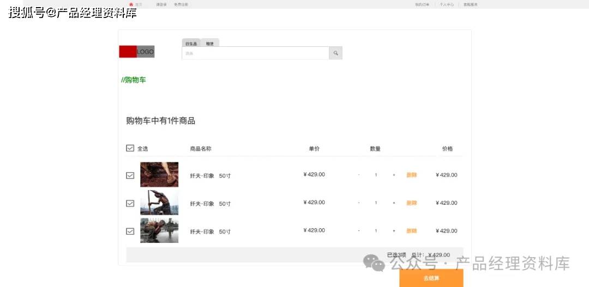The width and height of the screenshot is (589, 287).
Task: Click the 数量 column header
Action: 375,149
